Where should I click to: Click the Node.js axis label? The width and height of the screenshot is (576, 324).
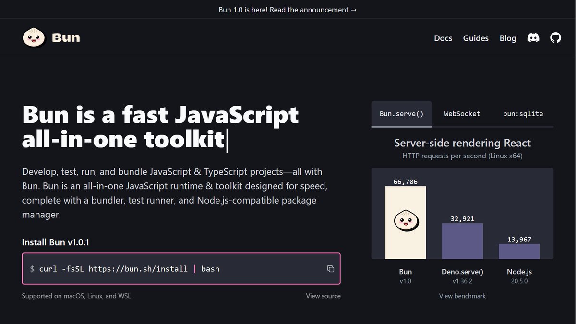point(519,272)
